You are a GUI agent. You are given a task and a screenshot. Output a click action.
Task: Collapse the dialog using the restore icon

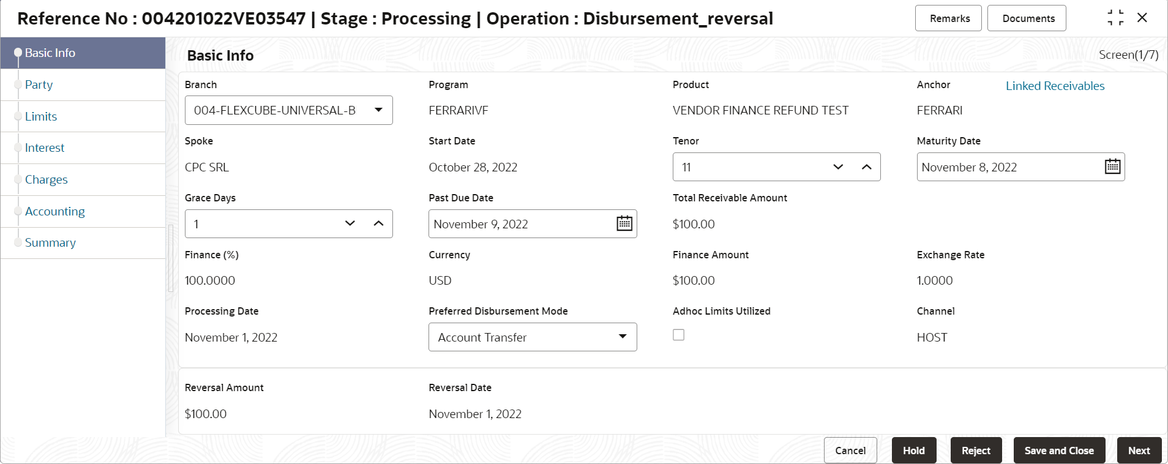pos(1115,18)
